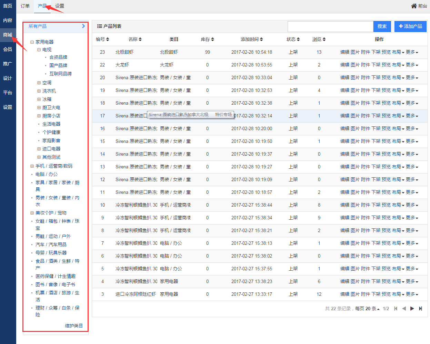Open 布局 dropdown for product 22
430x344 pixels.
pyautogui.click(x=398, y=65)
